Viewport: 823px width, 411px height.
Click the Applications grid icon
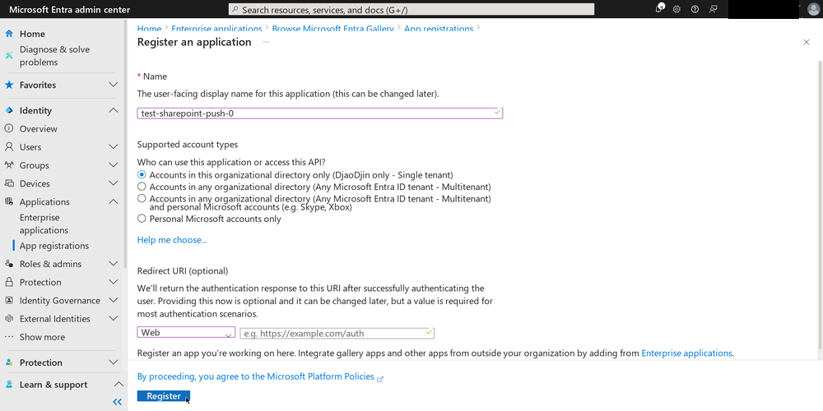(x=9, y=202)
